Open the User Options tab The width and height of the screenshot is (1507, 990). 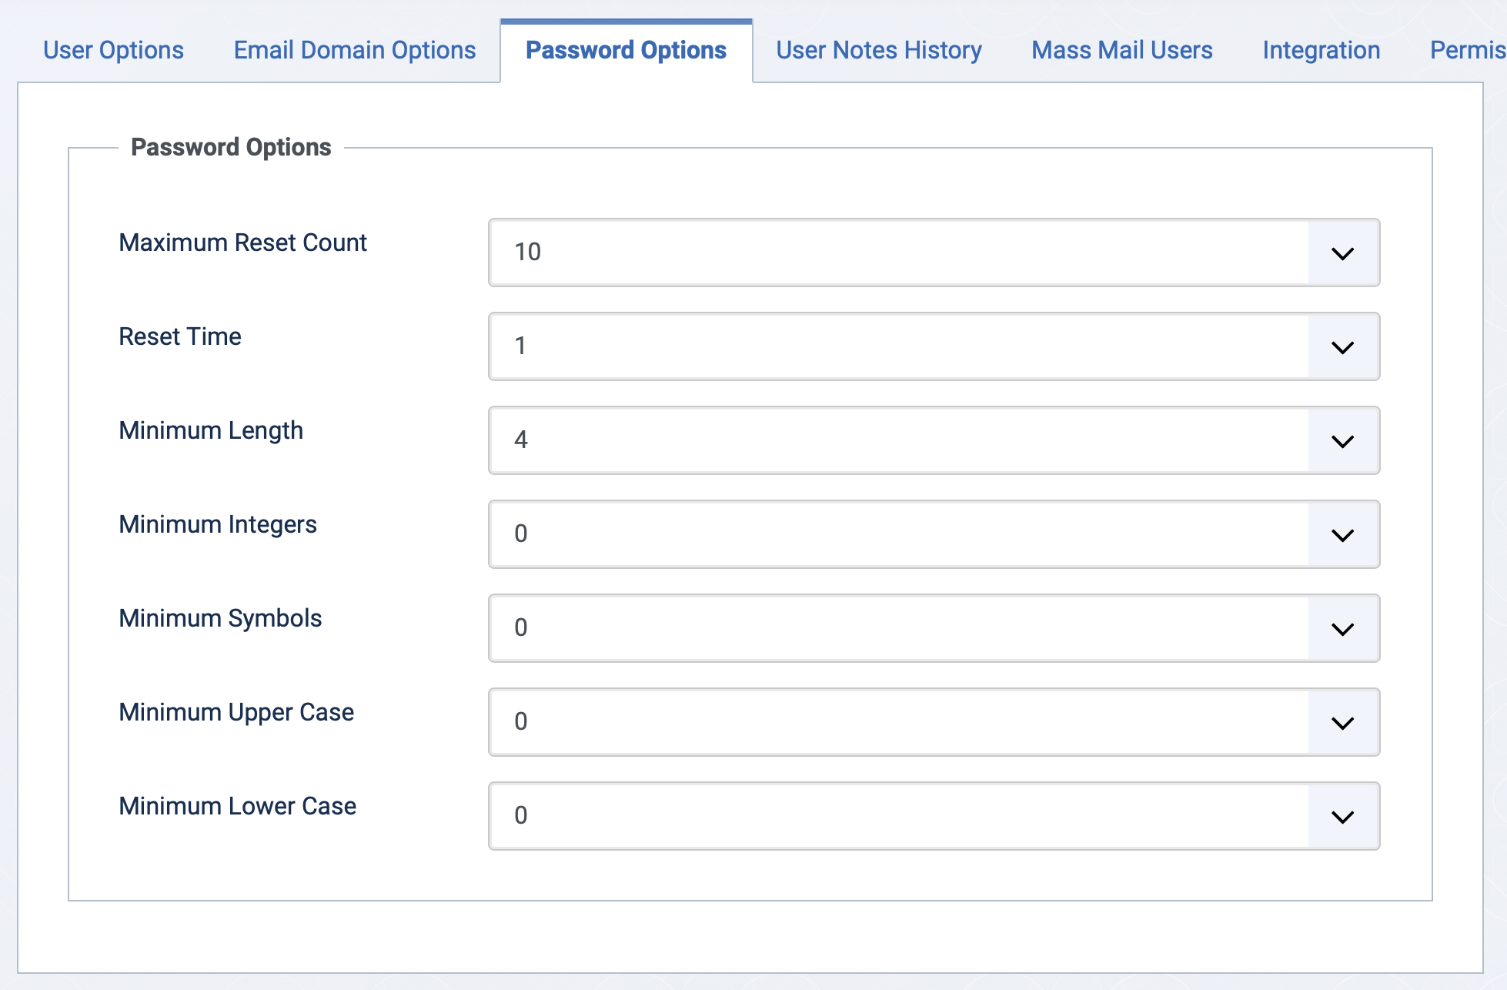tap(113, 50)
